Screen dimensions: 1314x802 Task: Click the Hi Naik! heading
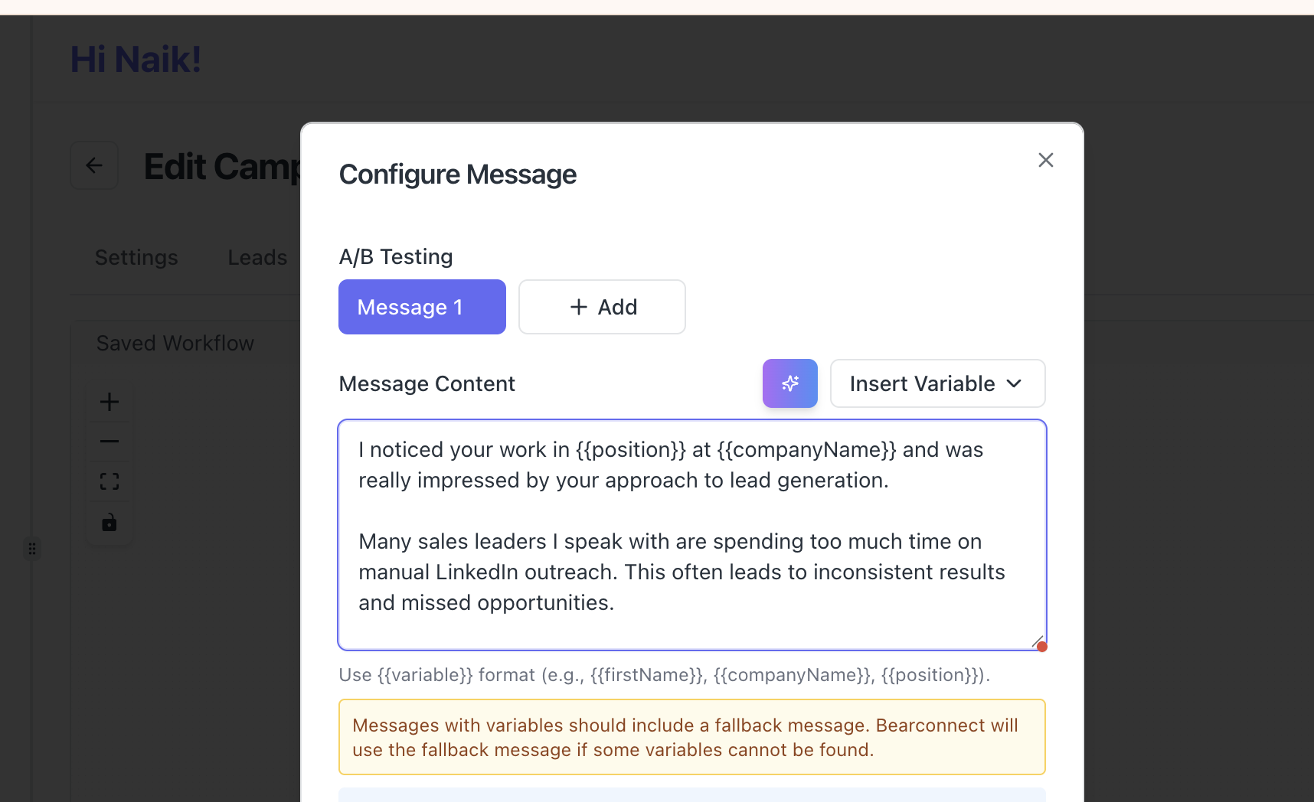point(136,60)
